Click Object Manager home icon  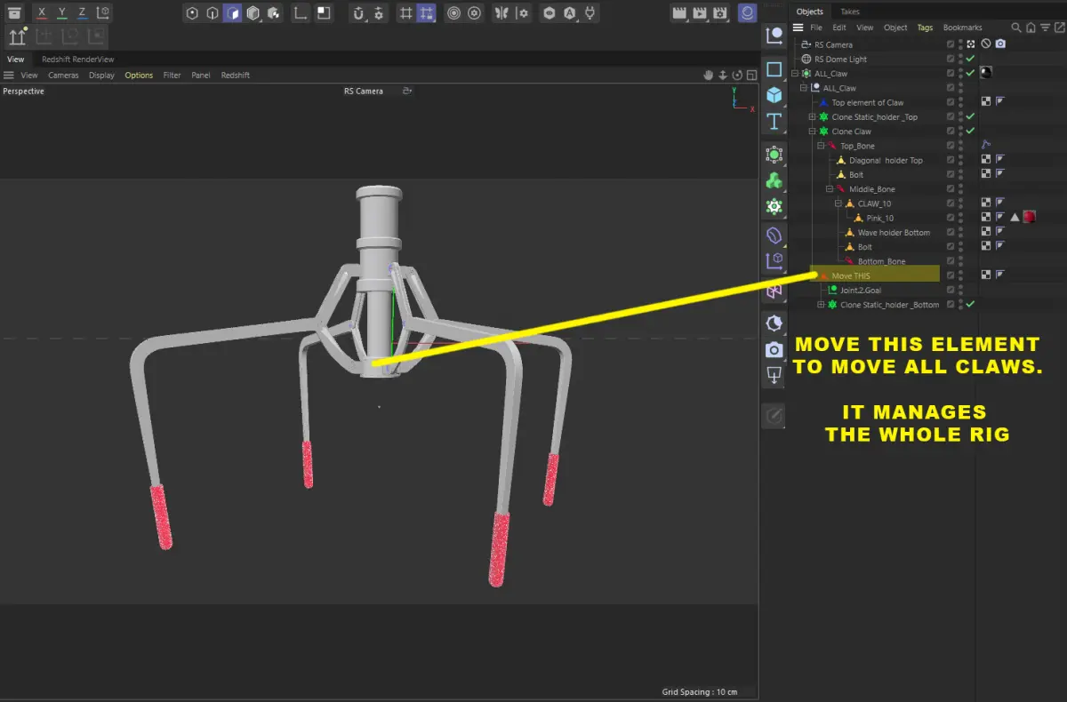(x=1029, y=28)
